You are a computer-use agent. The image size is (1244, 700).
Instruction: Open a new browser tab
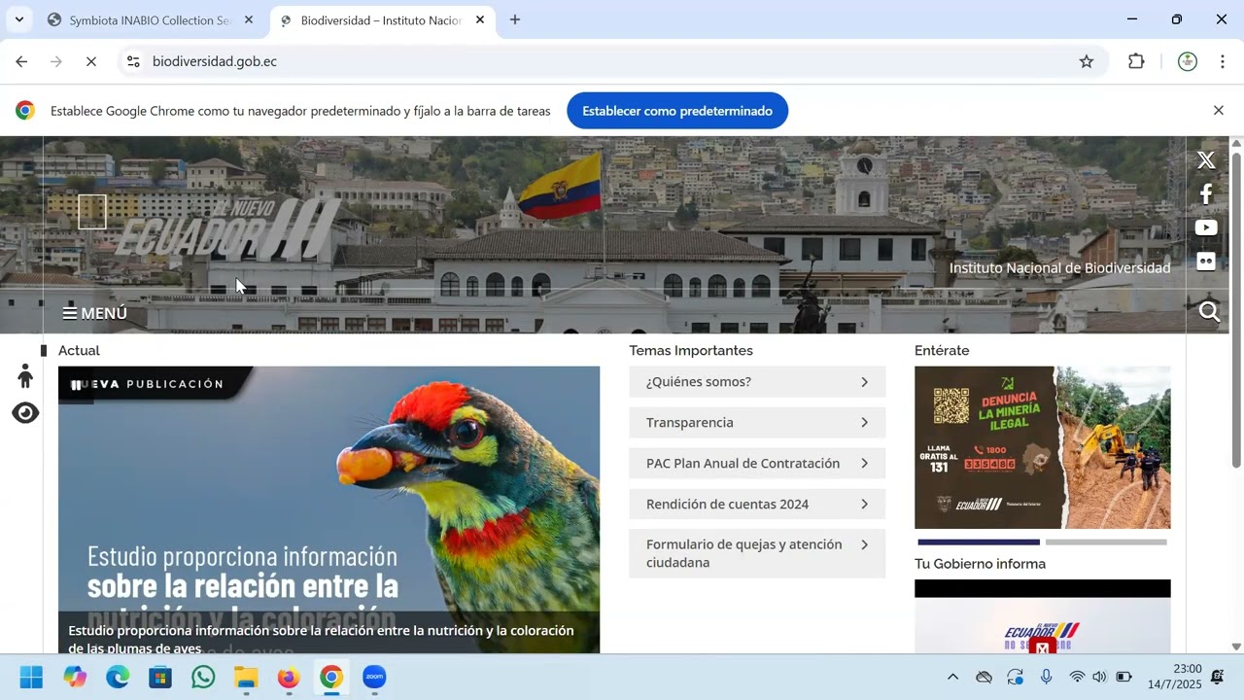pos(515,19)
